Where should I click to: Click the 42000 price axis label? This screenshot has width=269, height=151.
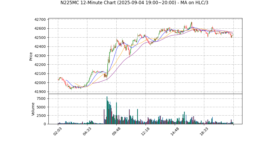[x=40, y=83]
